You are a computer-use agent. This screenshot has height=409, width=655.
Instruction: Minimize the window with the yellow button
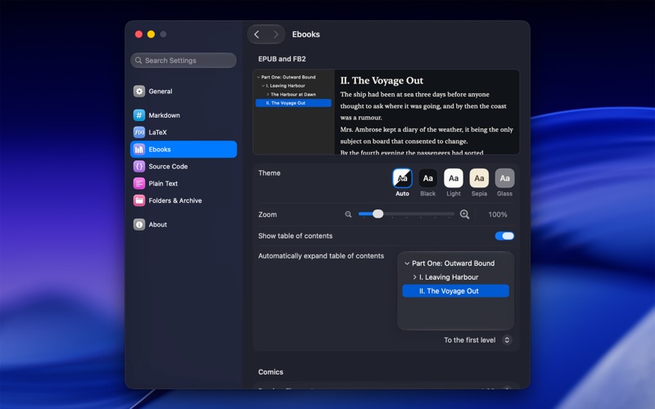[x=151, y=34]
